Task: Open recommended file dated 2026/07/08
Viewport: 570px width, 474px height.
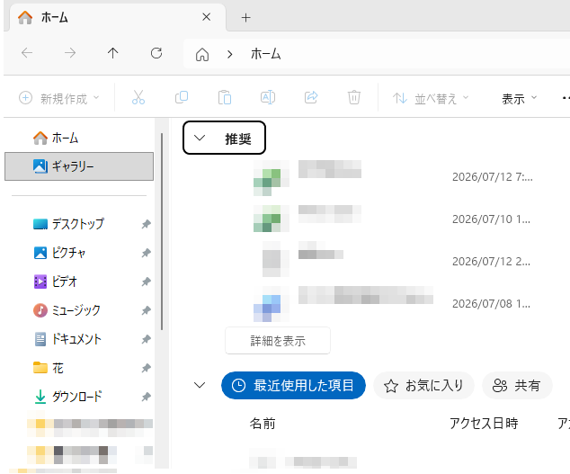Action: tap(393, 303)
